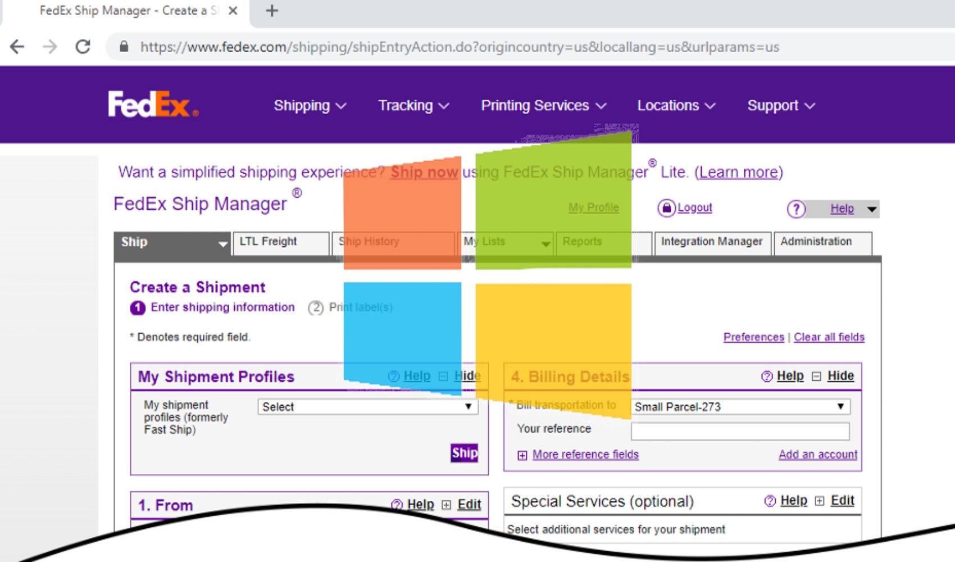Click help icon in the 1. From section header
The width and height of the screenshot is (955, 562).
click(397, 504)
